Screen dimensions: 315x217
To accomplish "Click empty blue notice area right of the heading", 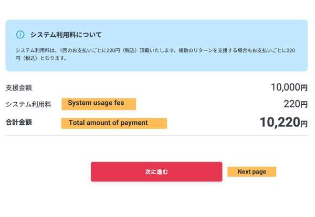I will 210,35.
